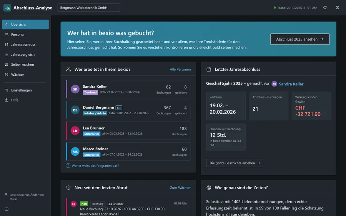Screen dimensions: 346x216
Task: Click Die ganze Geschichte ansehen button
Action: (x=235, y=163)
